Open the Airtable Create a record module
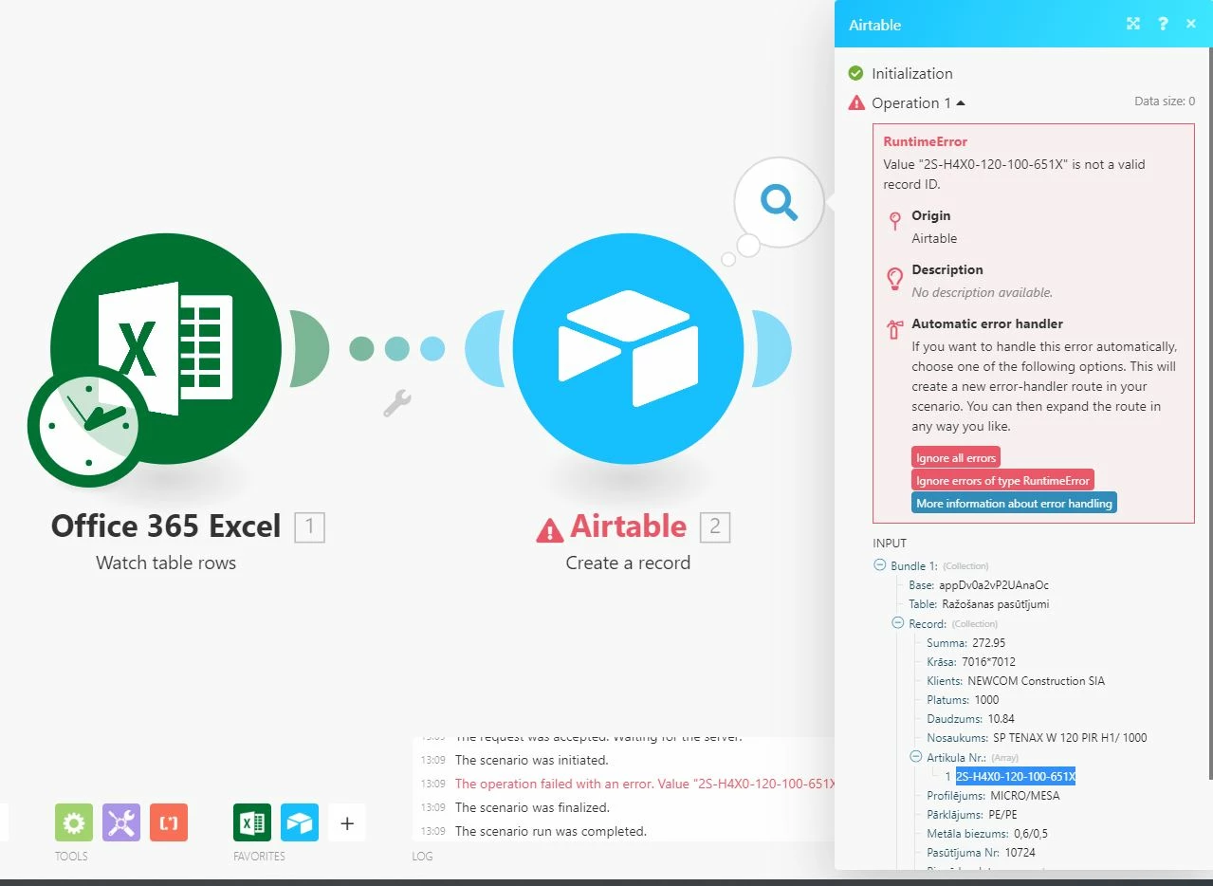This screenshot has height=886, width=1213. pyautogui.click(x=628, y=349)
